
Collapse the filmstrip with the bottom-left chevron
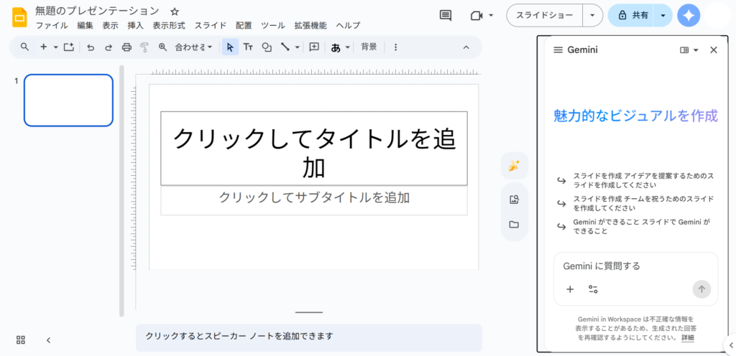tap(48, 339)
